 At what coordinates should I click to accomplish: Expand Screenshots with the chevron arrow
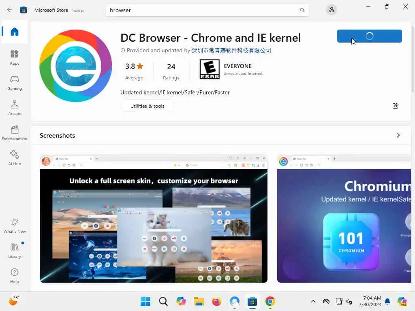[398, 135]
